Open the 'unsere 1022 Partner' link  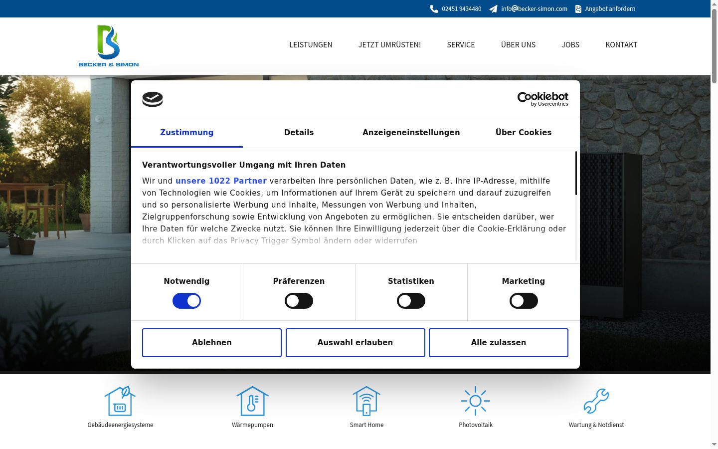click(x=221, y=181)
